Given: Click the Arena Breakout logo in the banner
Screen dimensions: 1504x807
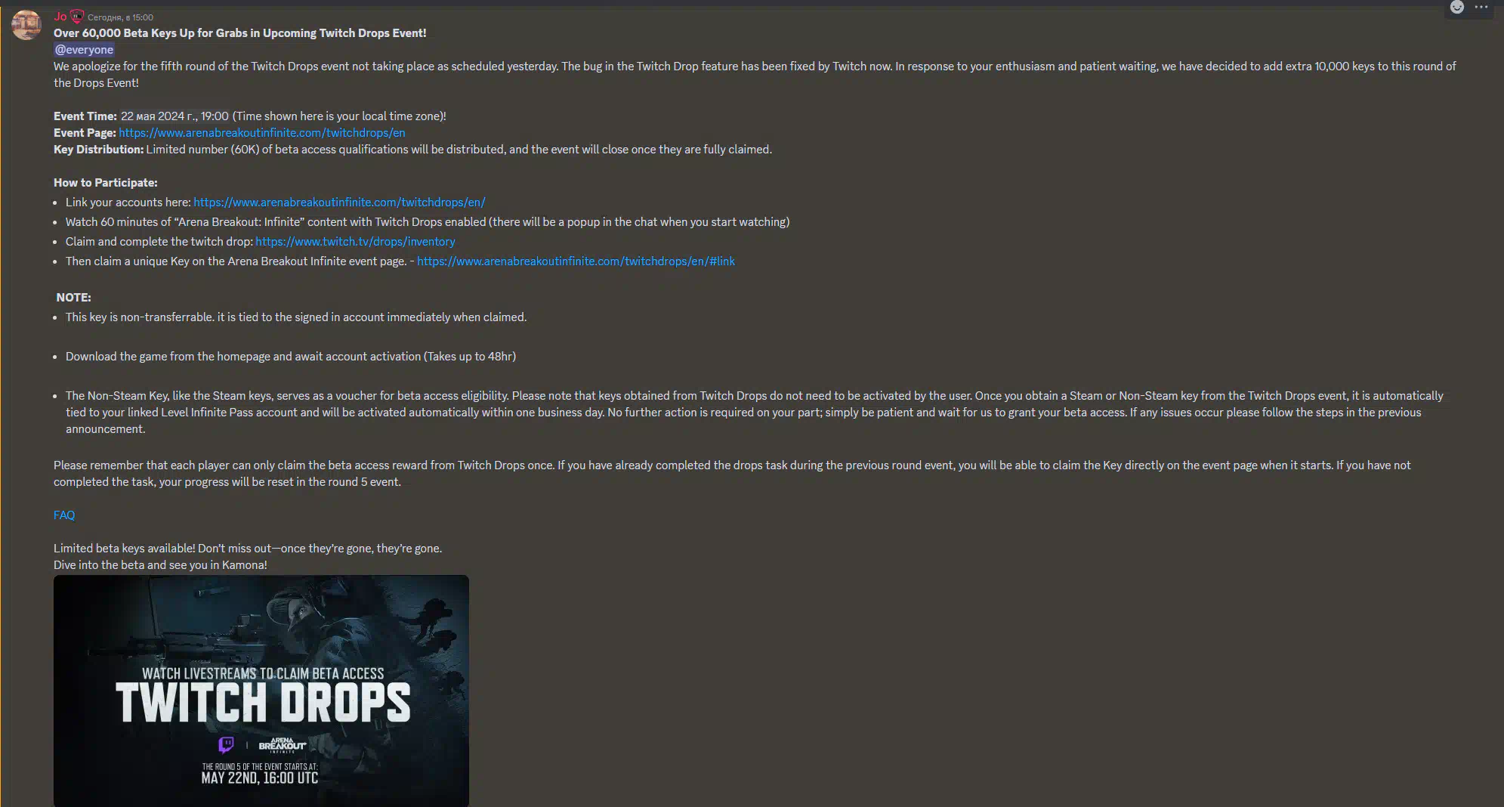Looking at the screenshot, I should [x=283, y=745].
